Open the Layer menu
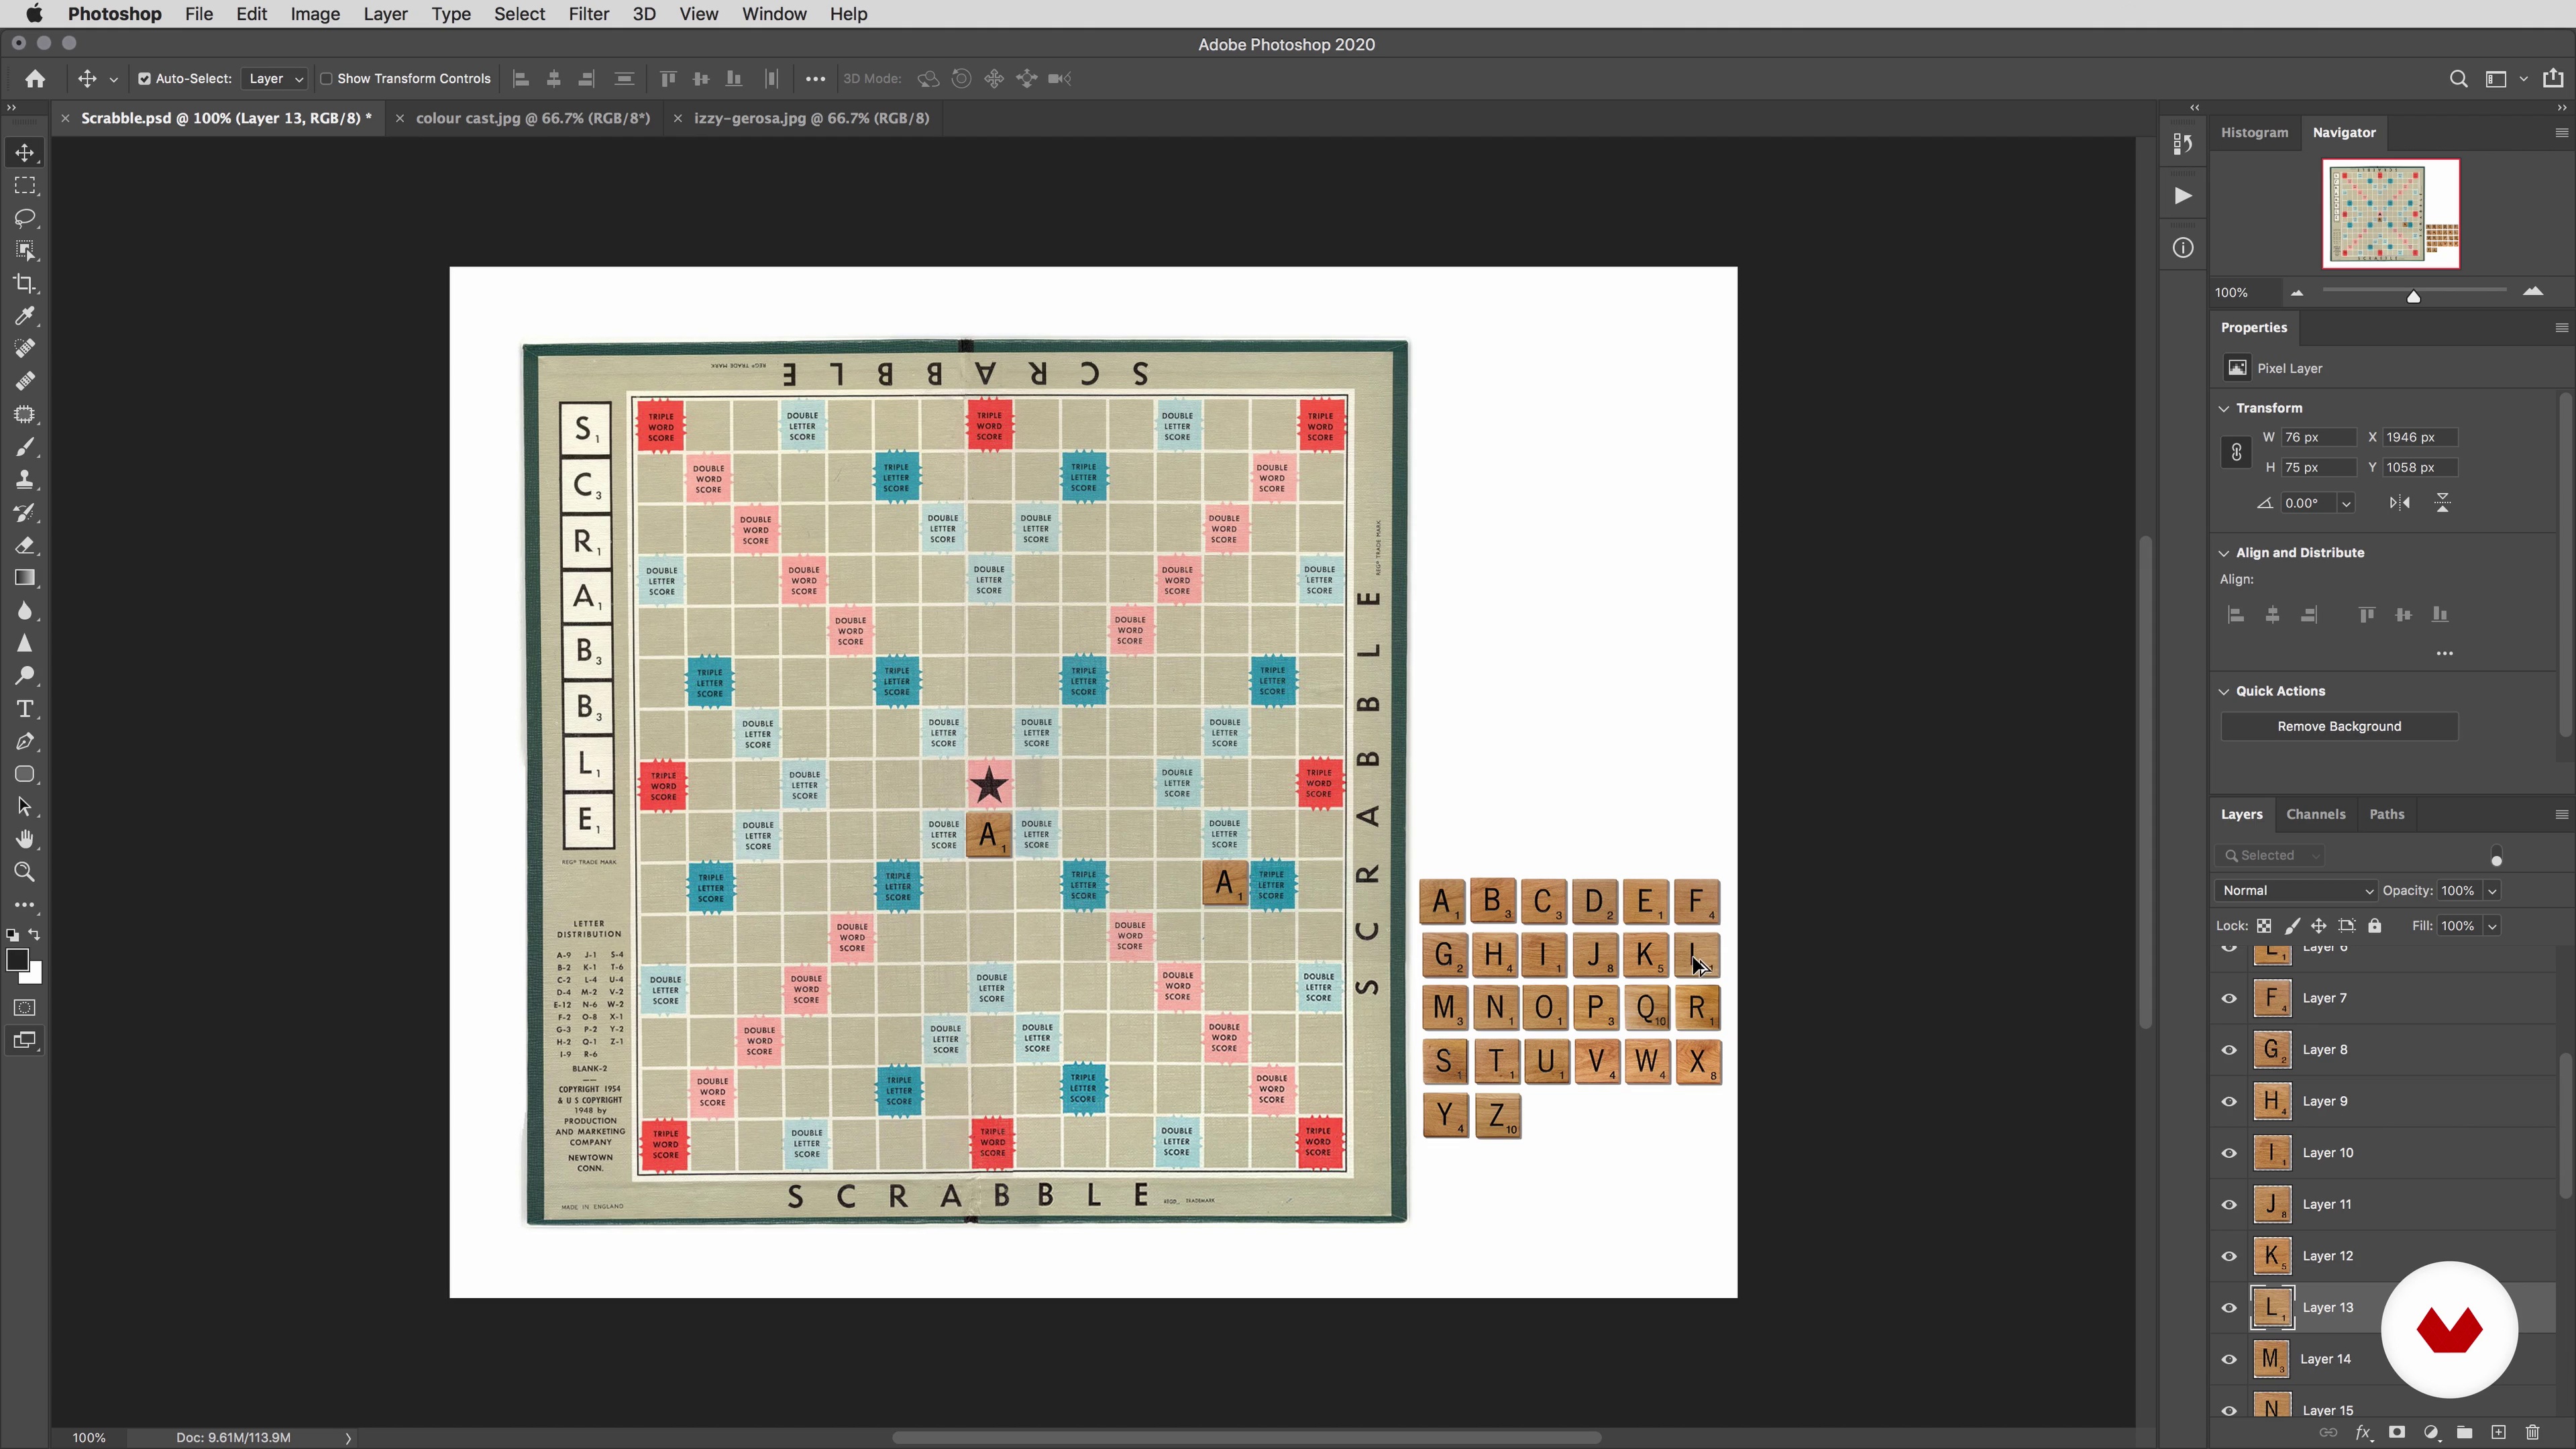 (385, 14)
